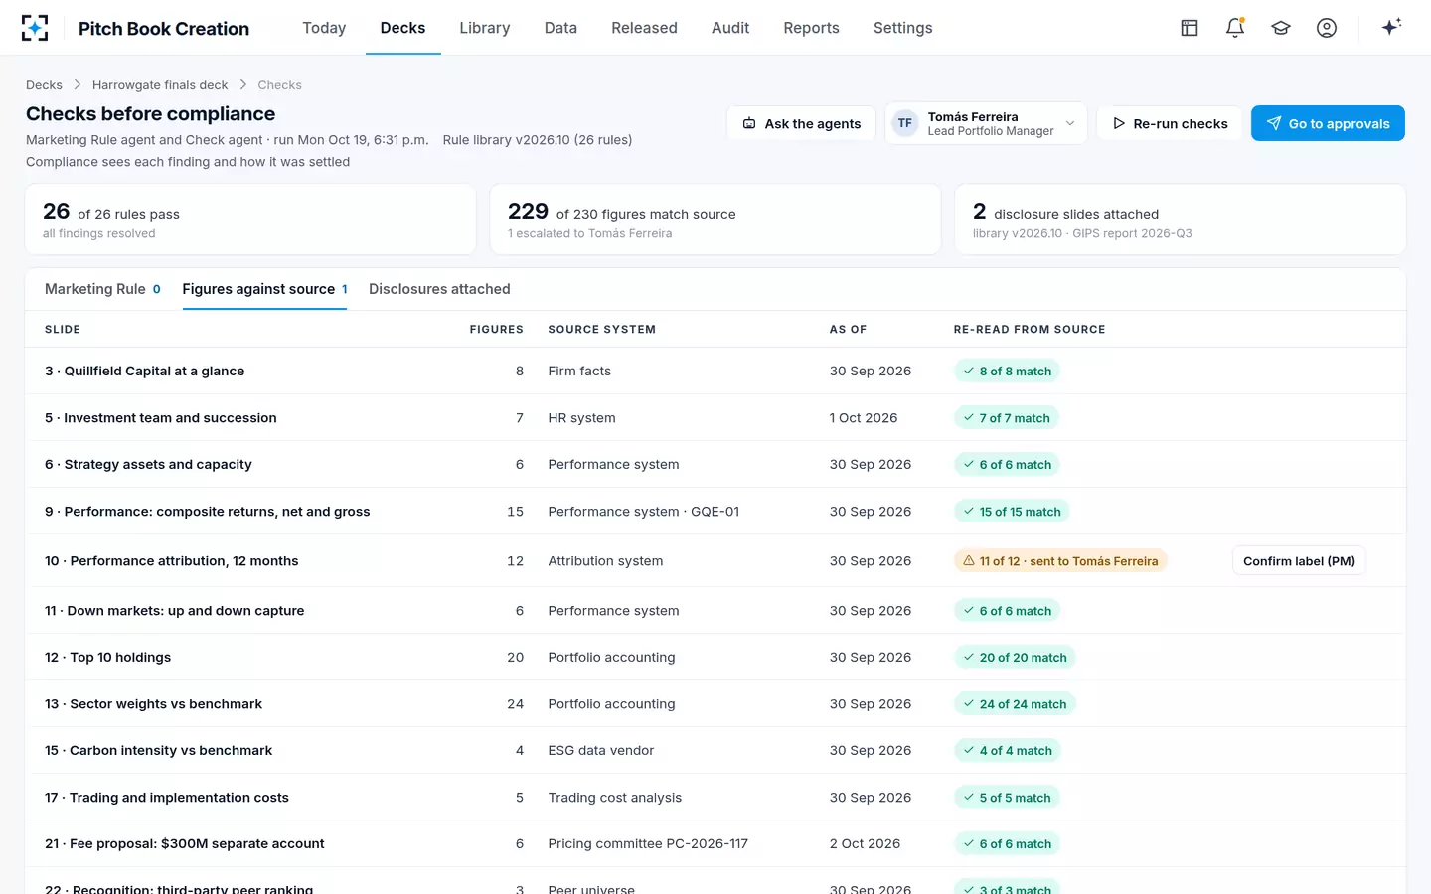Click the Pitch Book Creation logo icon
Image resolution: width=1431 pixels, height=894 pixels.
pyautogui.click(x=35, y=28)
